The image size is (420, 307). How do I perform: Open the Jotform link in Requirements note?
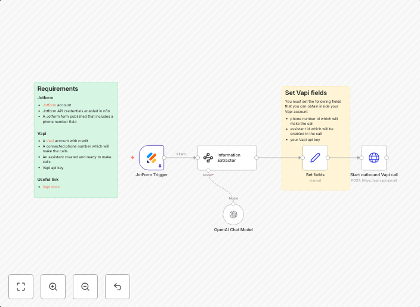click(49, 105)
